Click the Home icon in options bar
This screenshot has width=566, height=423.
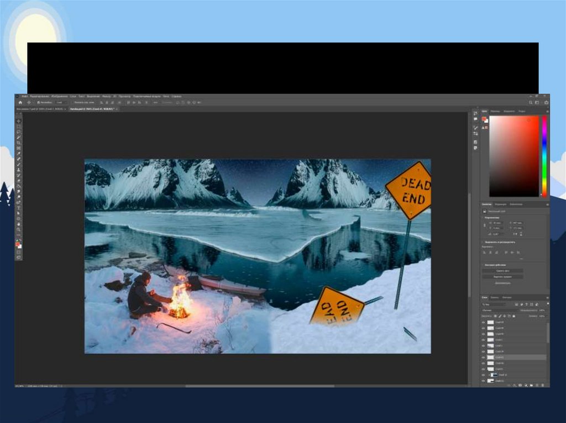click(x=20, y=103)
